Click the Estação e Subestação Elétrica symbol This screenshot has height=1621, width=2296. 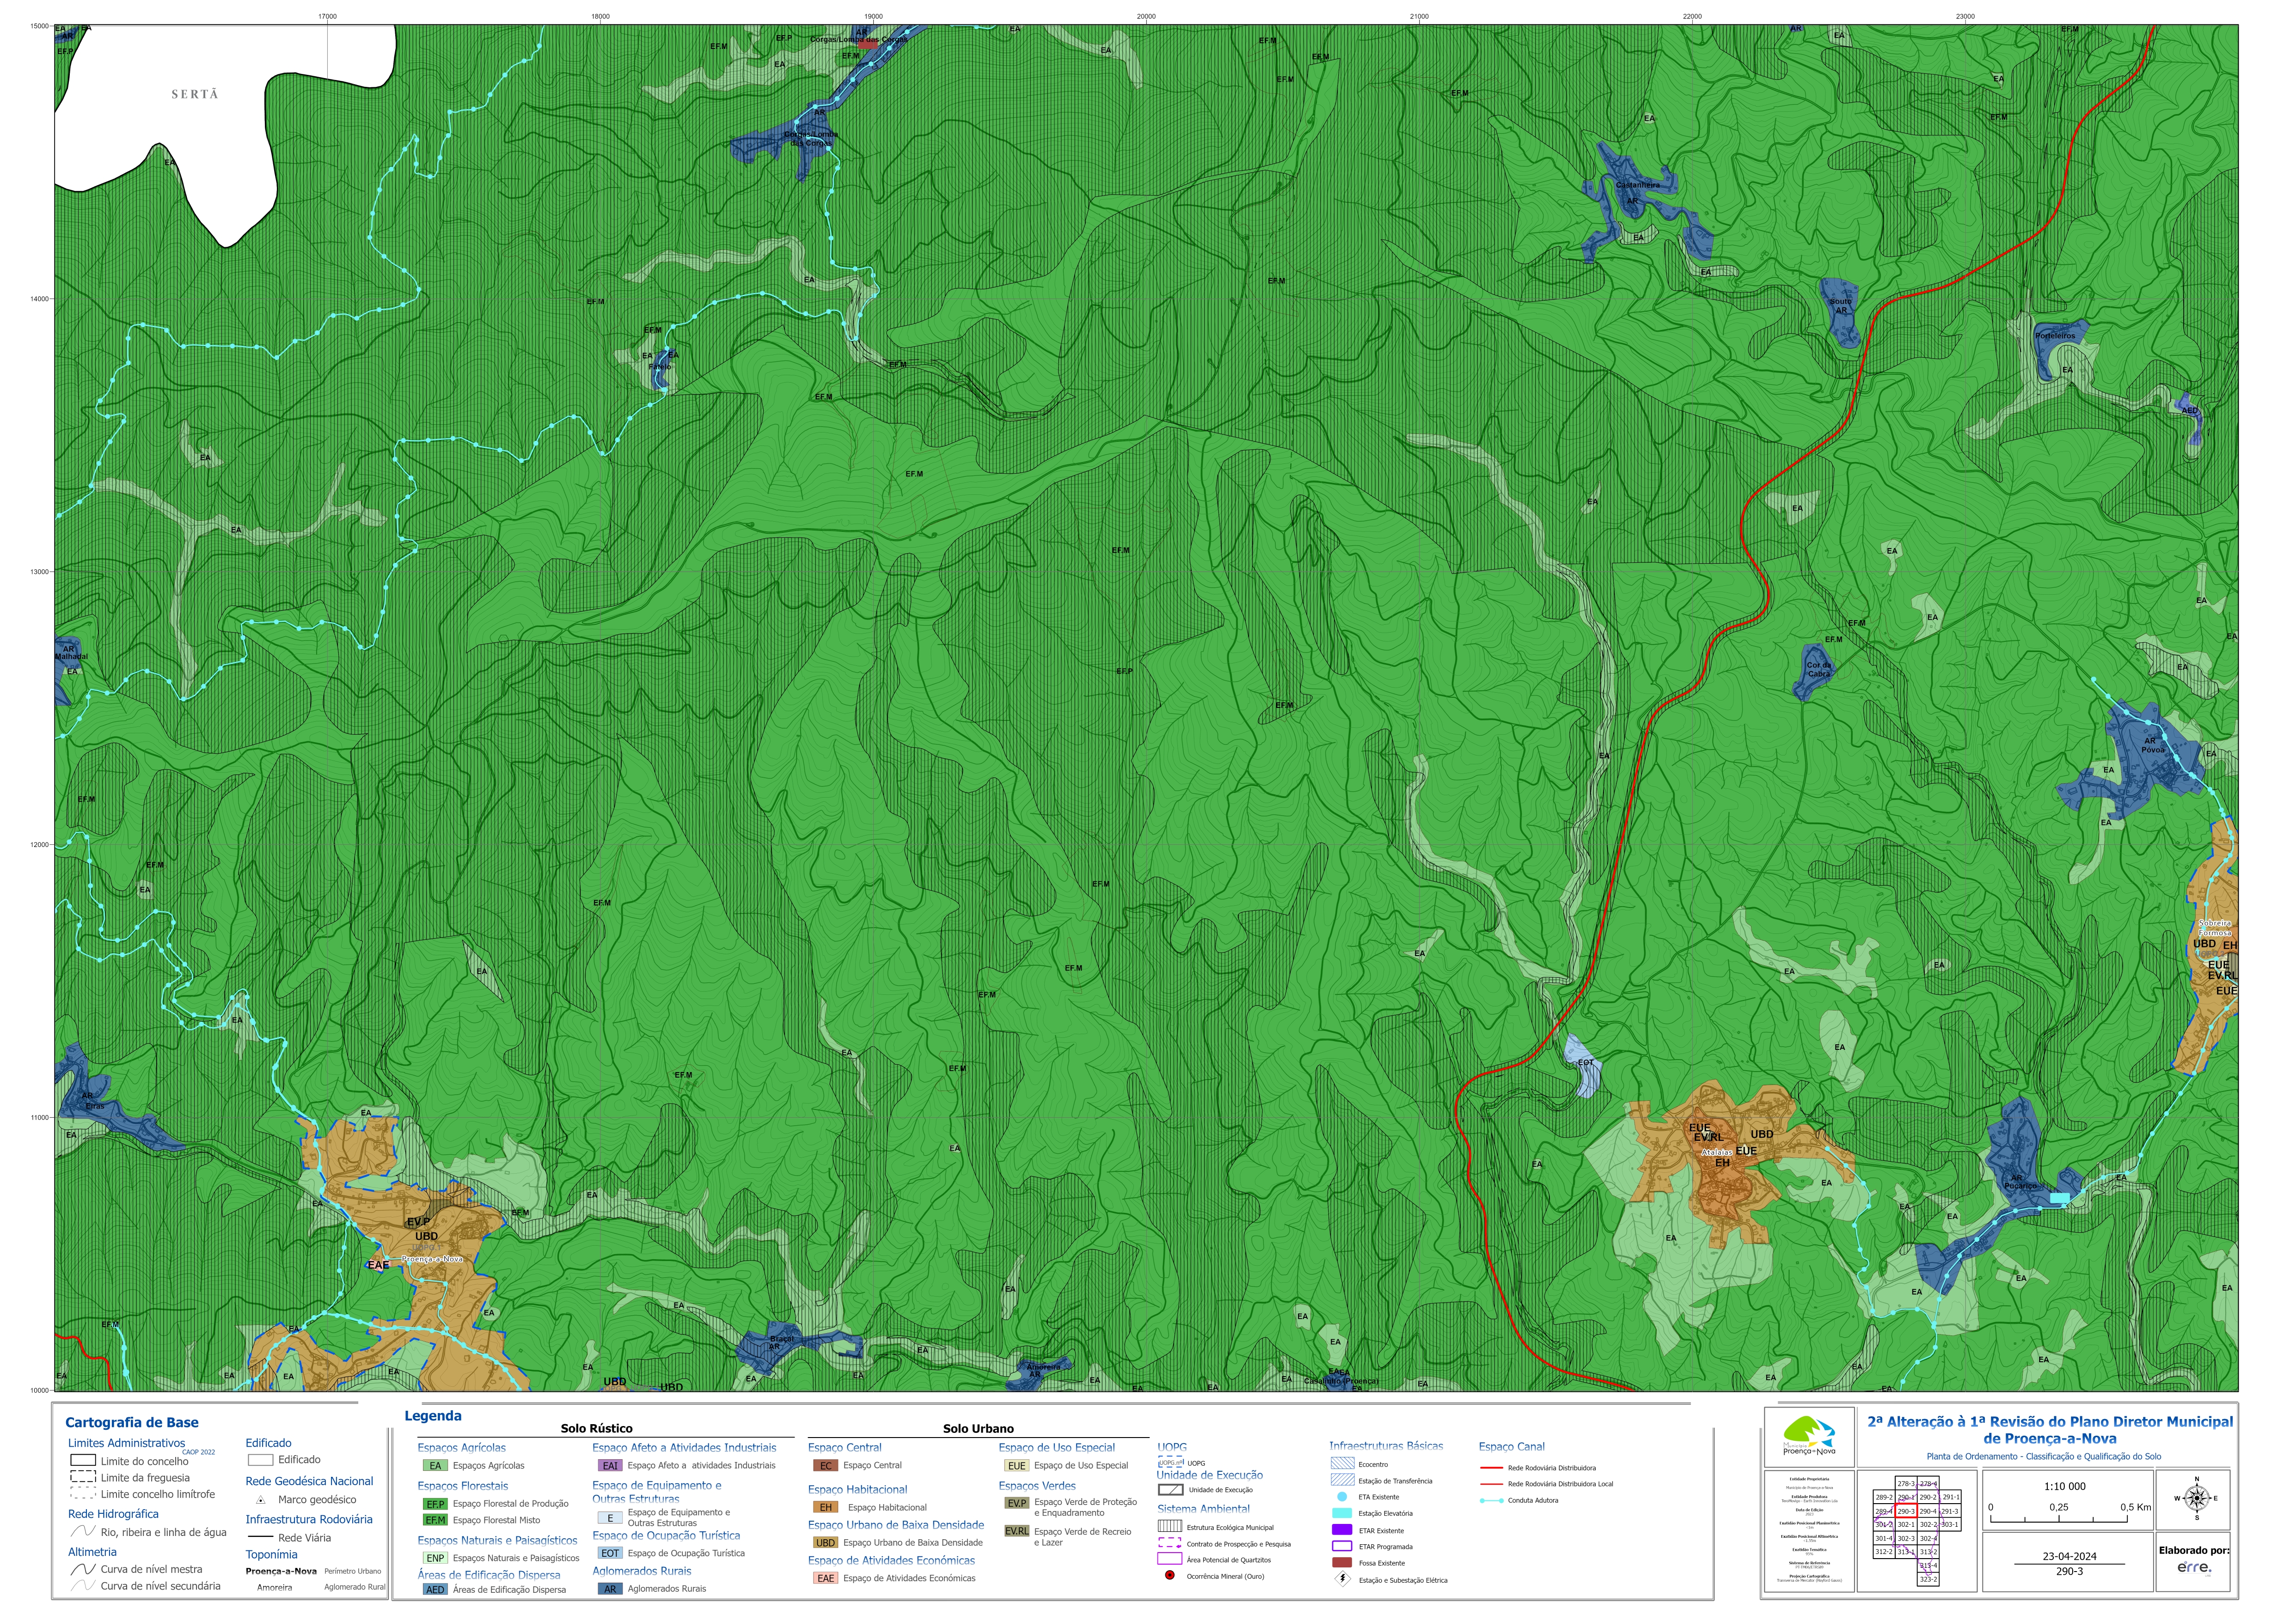point(1342,1579)
